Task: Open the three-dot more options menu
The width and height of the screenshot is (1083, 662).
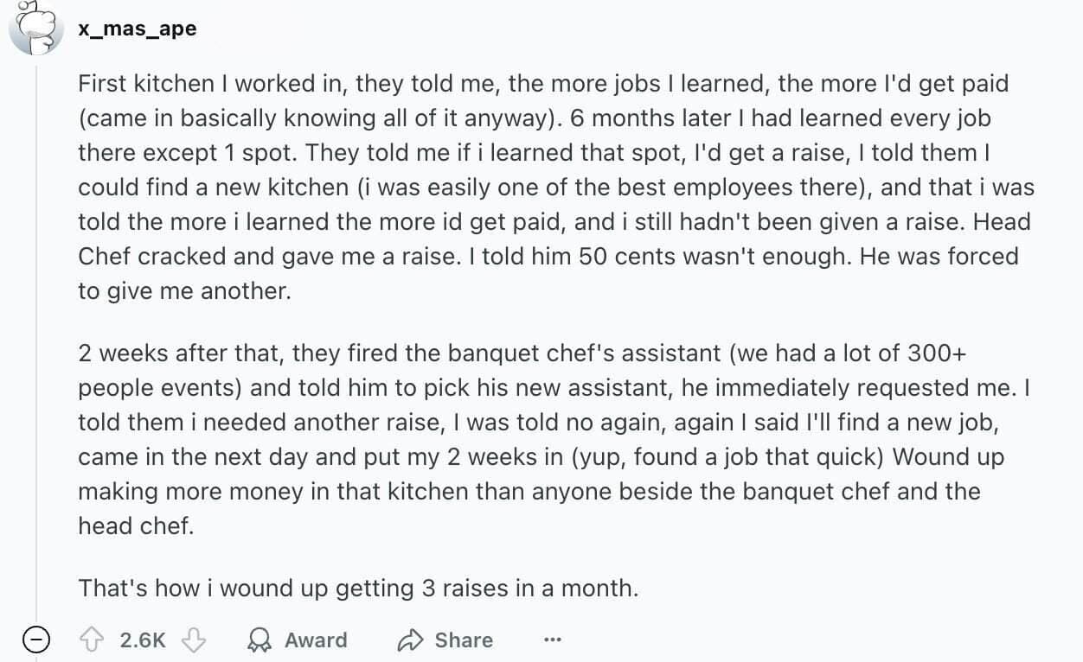Action: pos(552,640)
